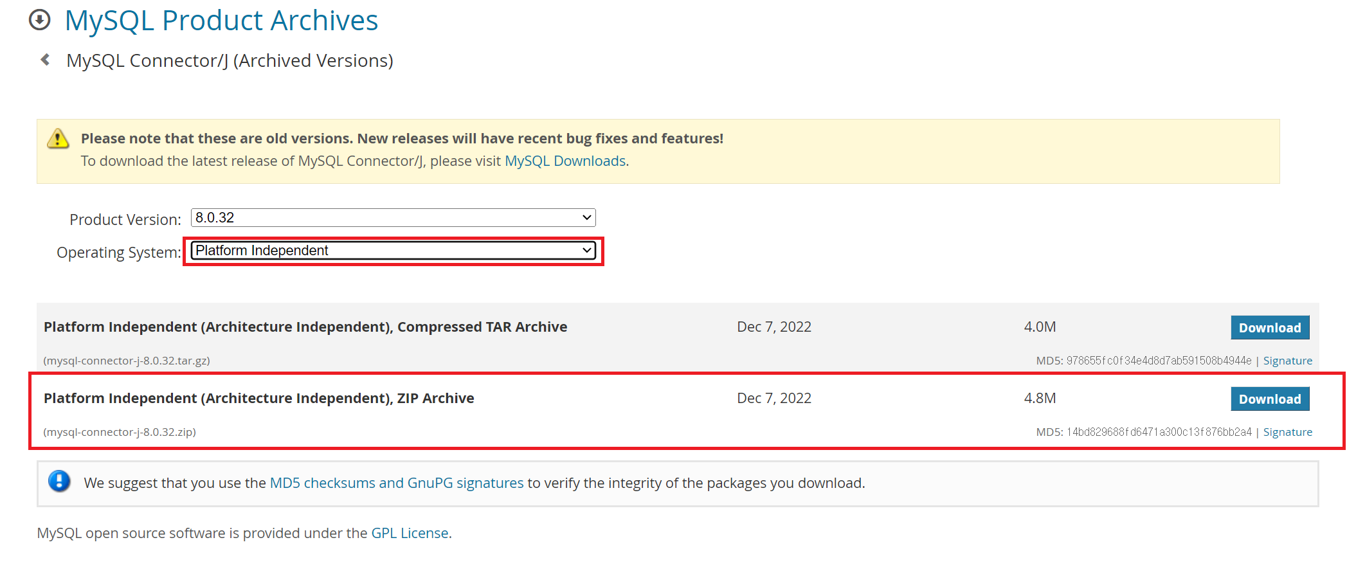Select the mysql-connector-j-8.0.32.tar.gz filename
This screenshot has width=1365, height=576.
click(127, 361)
